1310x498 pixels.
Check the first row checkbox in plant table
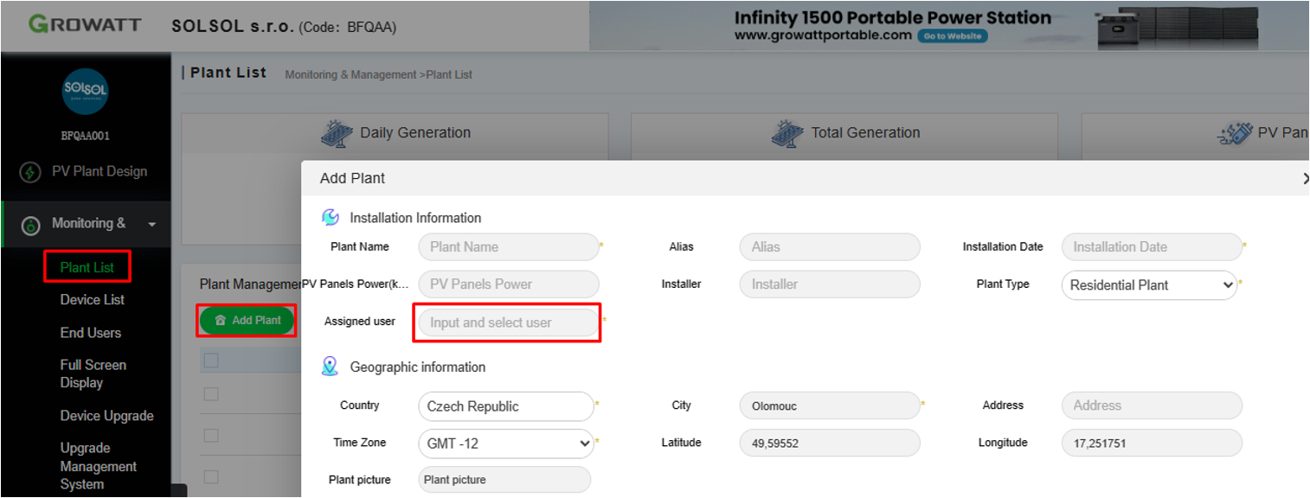click(x=211, y=394)
